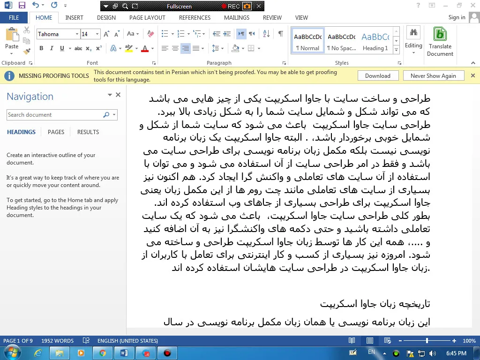Open the Tahoma font name dropdown
Image resolution: width=480 pixels, height=360 pixels.
click(77, 34)
